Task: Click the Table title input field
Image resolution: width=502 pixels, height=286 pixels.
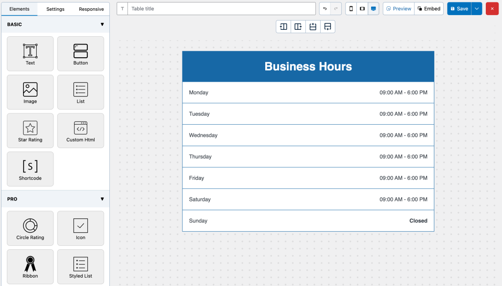Action: [x=222, y=9]
